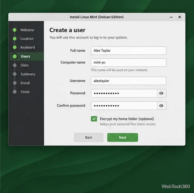The image size is (194, 193).
Task: Select the Password dots field
Action: (124, 93)
